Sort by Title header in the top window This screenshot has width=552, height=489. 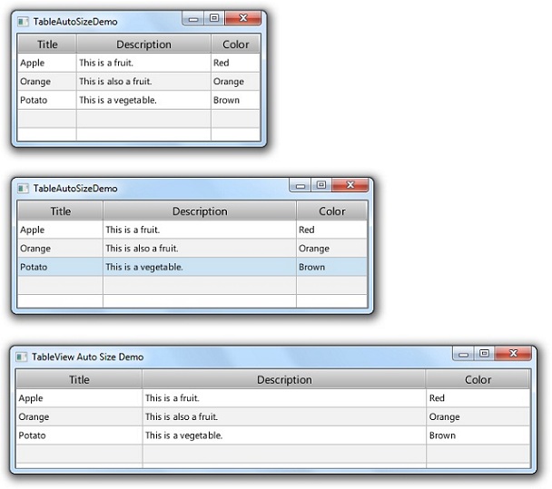[47, 44]
